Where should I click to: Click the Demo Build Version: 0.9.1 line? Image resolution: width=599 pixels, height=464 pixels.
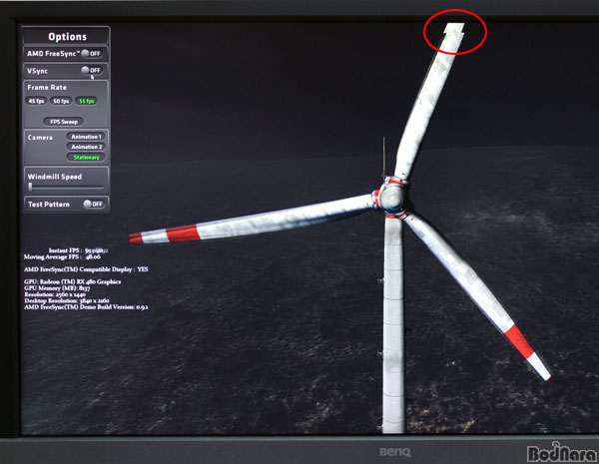pos(86,307)
